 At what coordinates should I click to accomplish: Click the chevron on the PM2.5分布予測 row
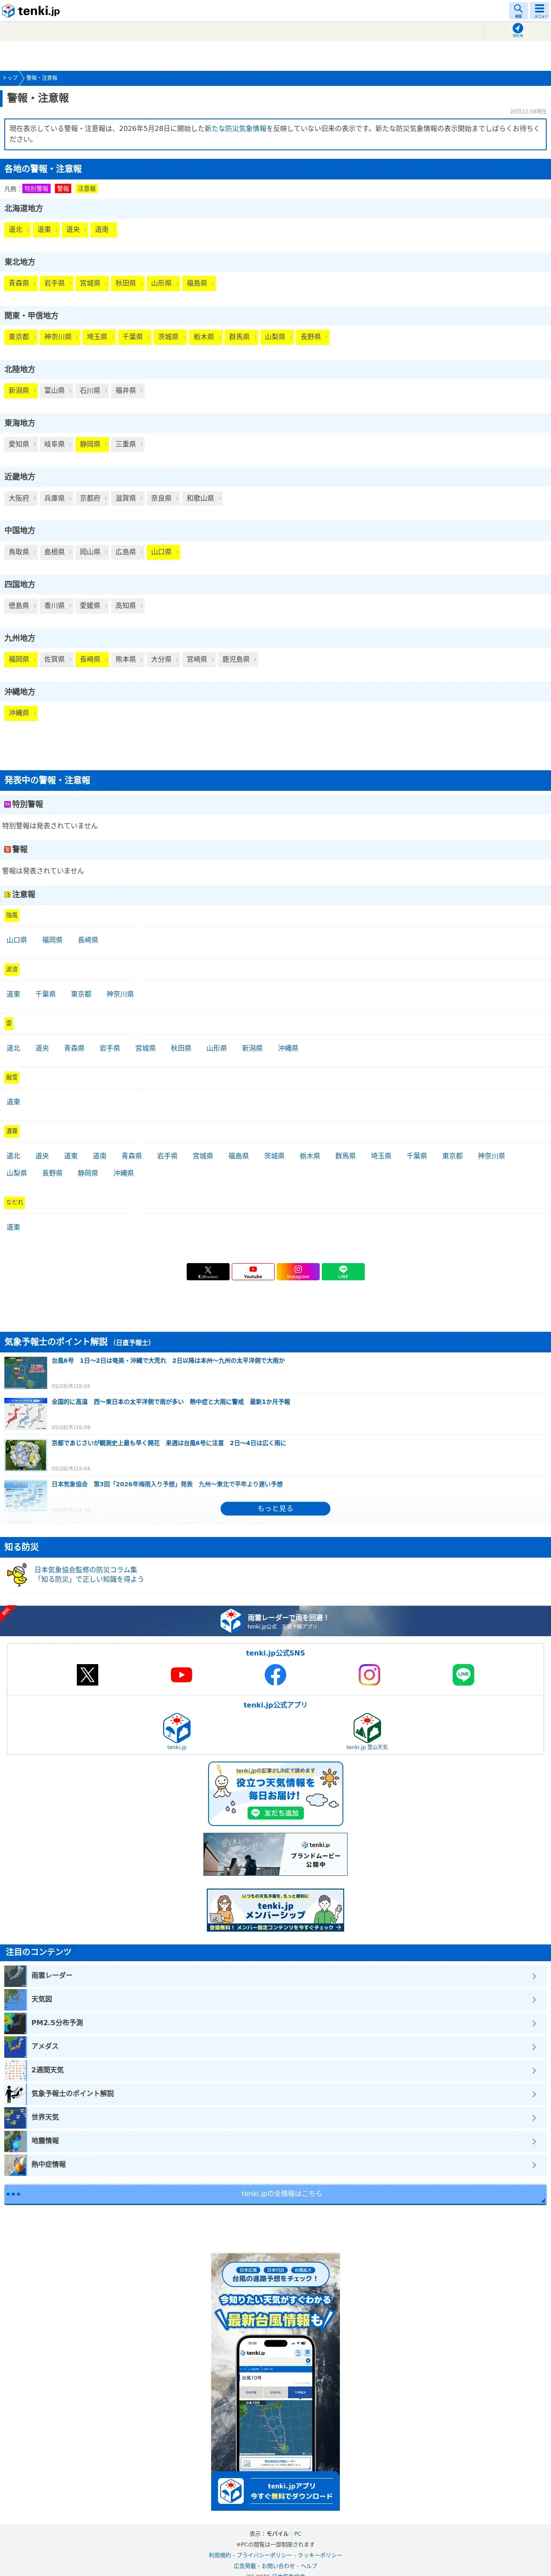click(x=534, y=2023)
